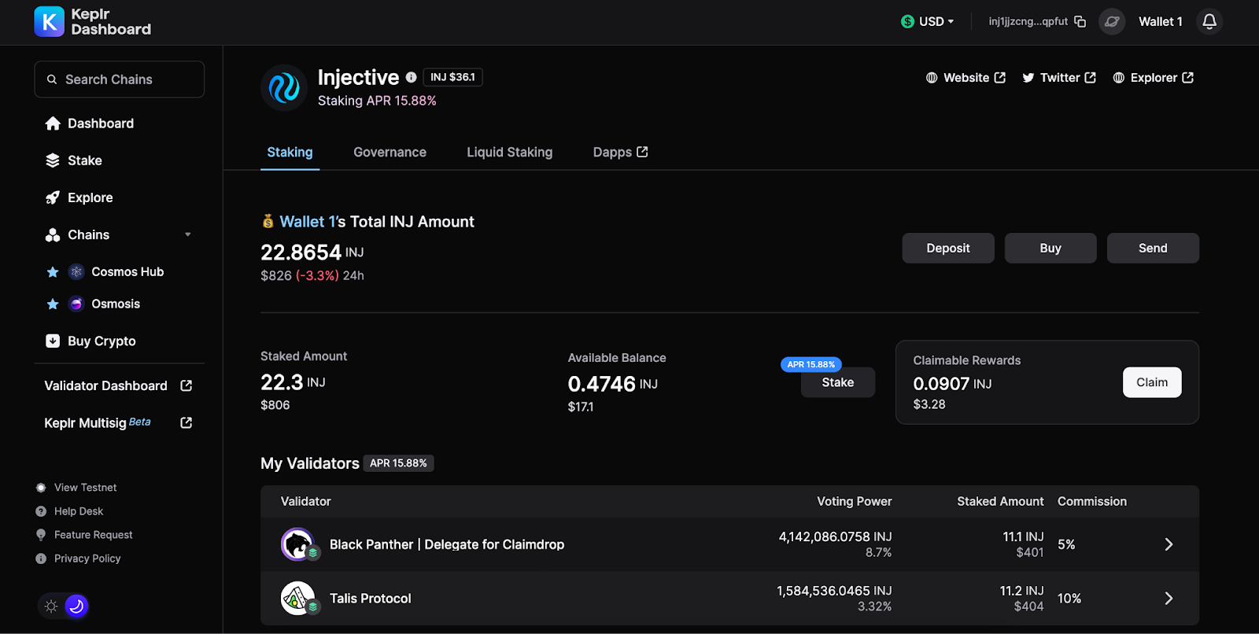The width and height of the screenshot is (1259, 634).
Task: Open the Governance tab
Action: coord(390,152)
